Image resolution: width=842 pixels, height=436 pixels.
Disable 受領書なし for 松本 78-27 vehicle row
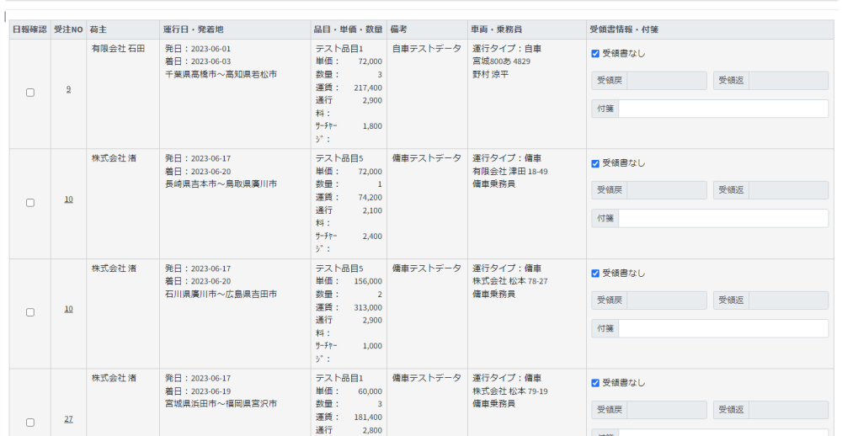pos(595,274)
